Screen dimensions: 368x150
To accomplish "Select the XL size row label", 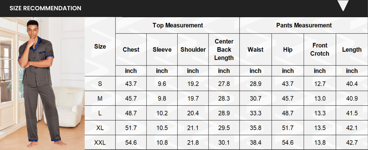I will 100,128.
